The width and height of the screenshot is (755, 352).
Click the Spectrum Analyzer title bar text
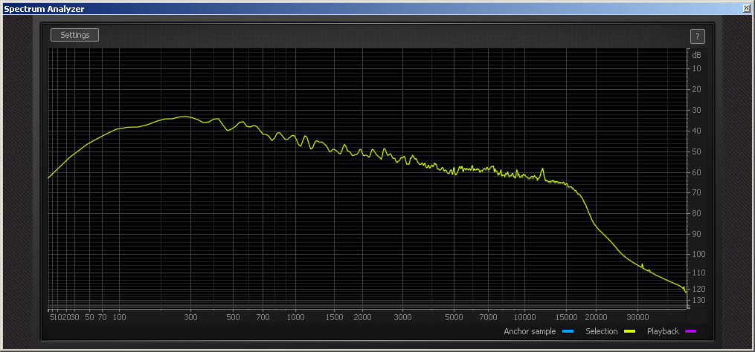pos(44,8)
